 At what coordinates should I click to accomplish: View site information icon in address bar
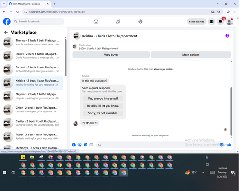(25, 12)
